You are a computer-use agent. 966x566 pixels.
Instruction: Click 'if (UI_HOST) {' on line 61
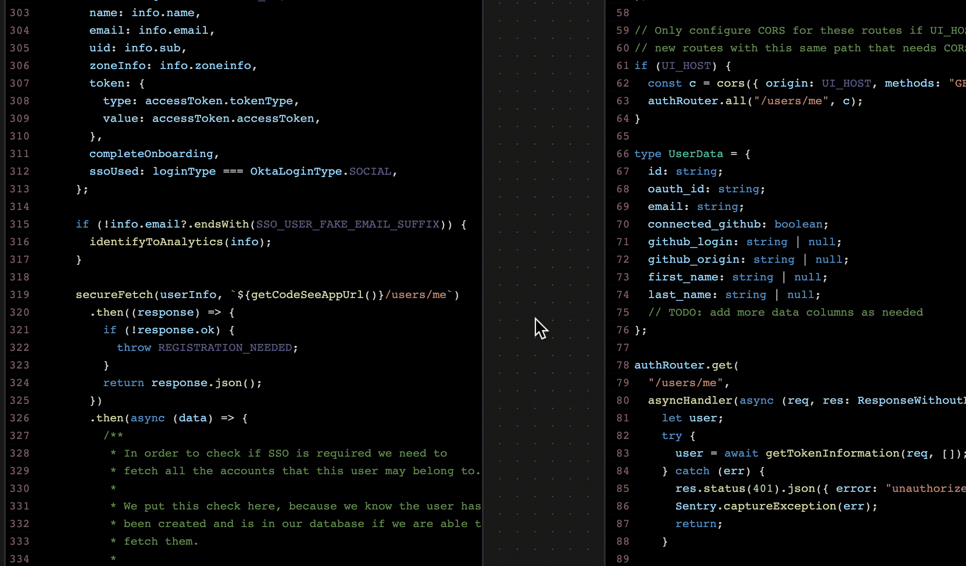(x=683, y=65)
